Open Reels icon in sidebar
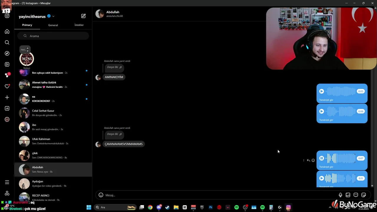The height and width of the screenshot is (212, 377). [7, 64]
